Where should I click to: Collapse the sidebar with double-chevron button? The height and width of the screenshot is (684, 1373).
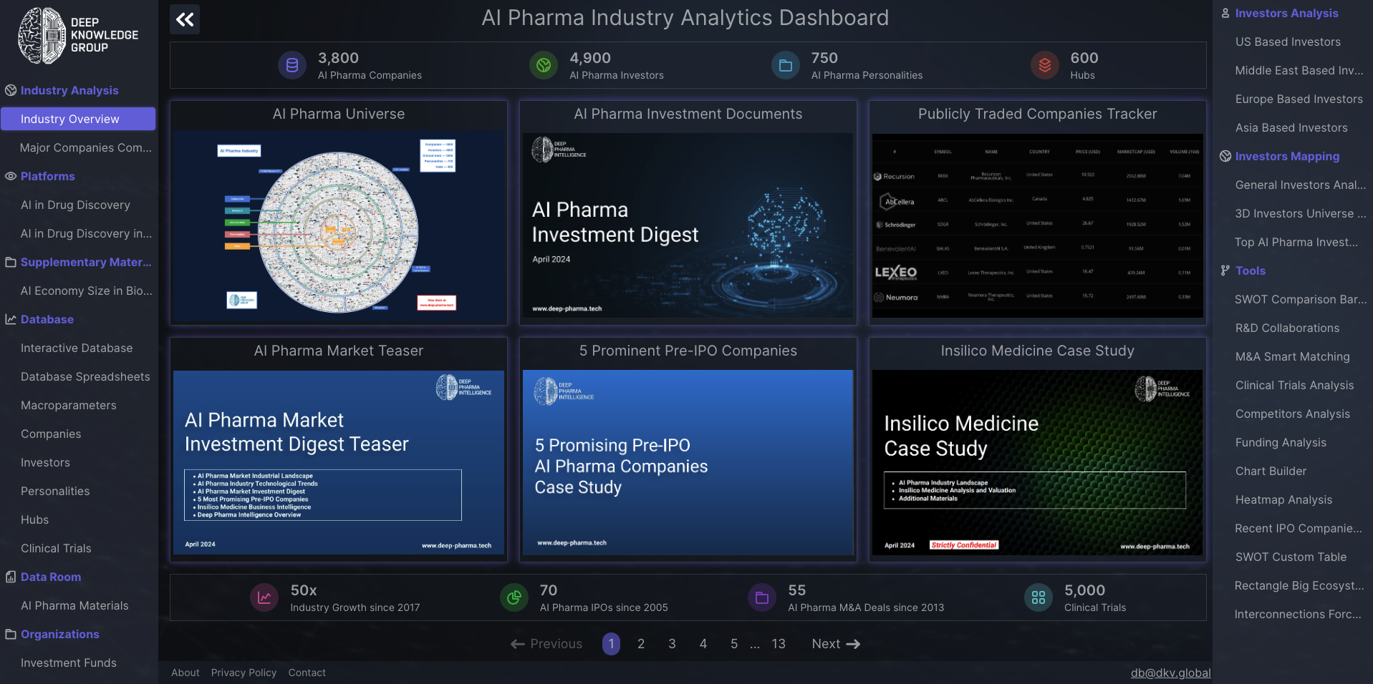coord(185,19)
